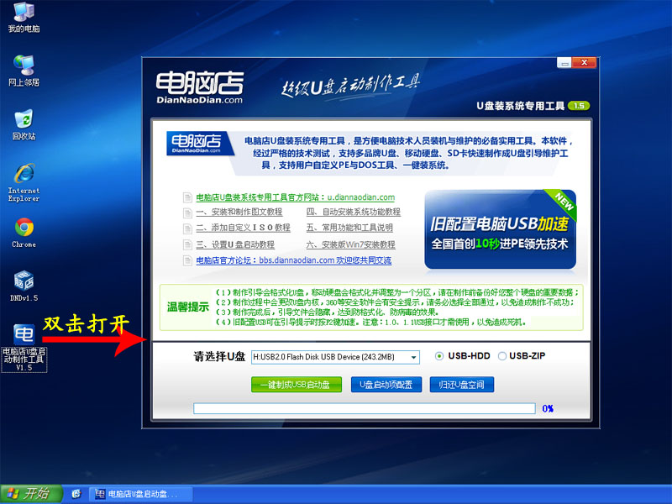Select the USB-HDD radio button
The height and width of the screenshot is (504, 672).
[x=438, y=356]
